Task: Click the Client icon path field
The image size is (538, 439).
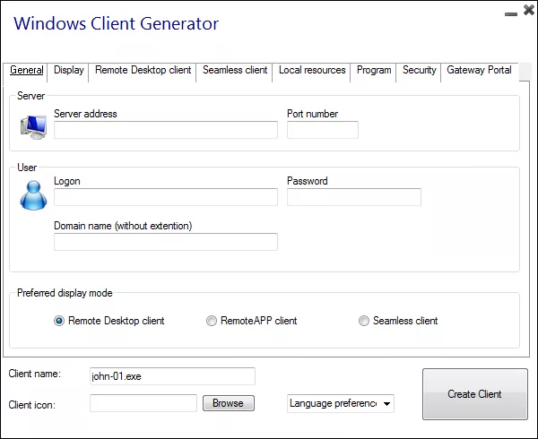Action: [143, 403]
